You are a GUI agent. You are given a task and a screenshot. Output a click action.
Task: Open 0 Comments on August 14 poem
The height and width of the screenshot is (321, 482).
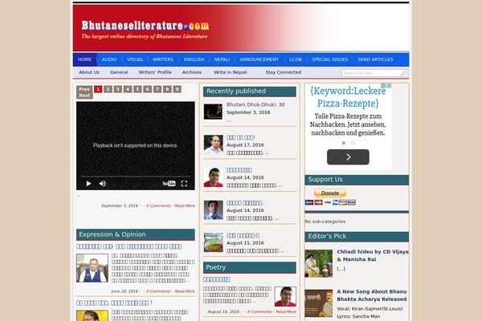[259, 311]
